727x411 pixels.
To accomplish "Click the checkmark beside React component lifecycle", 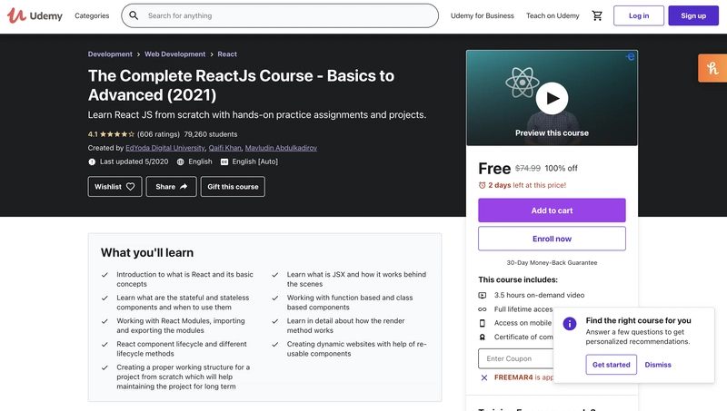I will tap(105, 345).
